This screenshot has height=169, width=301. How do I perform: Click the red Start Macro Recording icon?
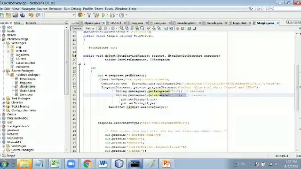[178, 28]
